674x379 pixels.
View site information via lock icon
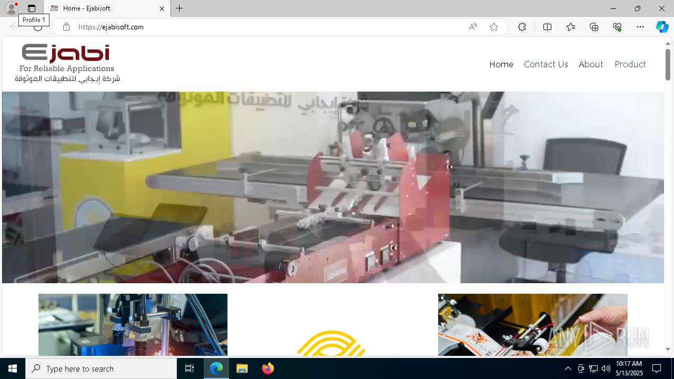[x=66, y=27]
